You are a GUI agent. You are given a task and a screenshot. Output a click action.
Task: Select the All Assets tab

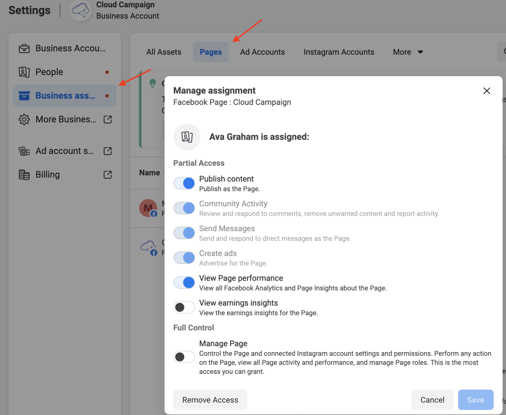tap(164, 52)
